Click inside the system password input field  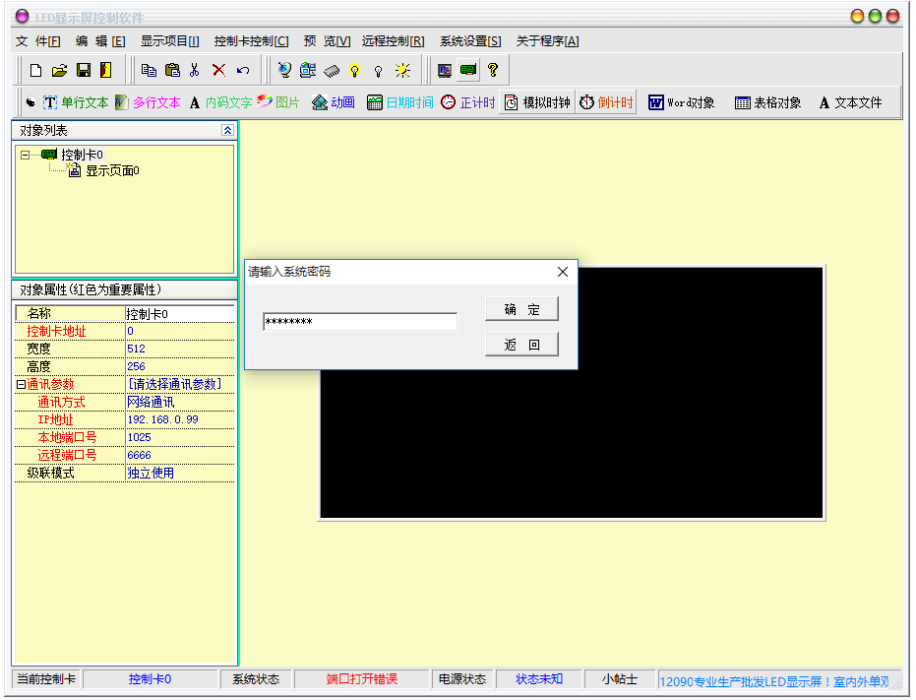click(x=359, y=321)
